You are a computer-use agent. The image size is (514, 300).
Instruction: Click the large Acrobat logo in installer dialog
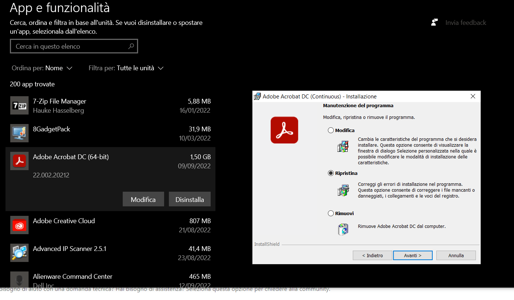pos(284,130)
